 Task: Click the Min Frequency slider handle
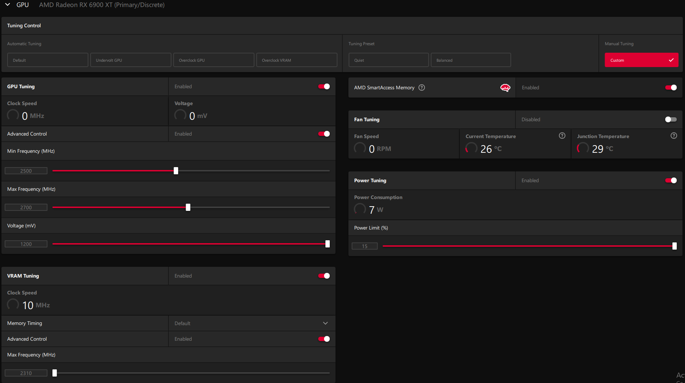[176, 171]
